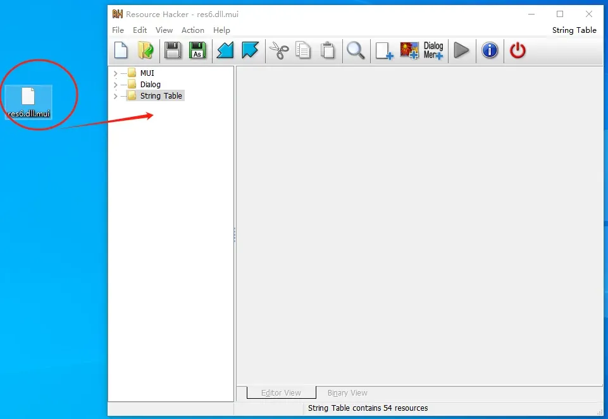608x419 pixels.
Task: Select the res6.dll.mui desktop file
Action: coord(28,102)
